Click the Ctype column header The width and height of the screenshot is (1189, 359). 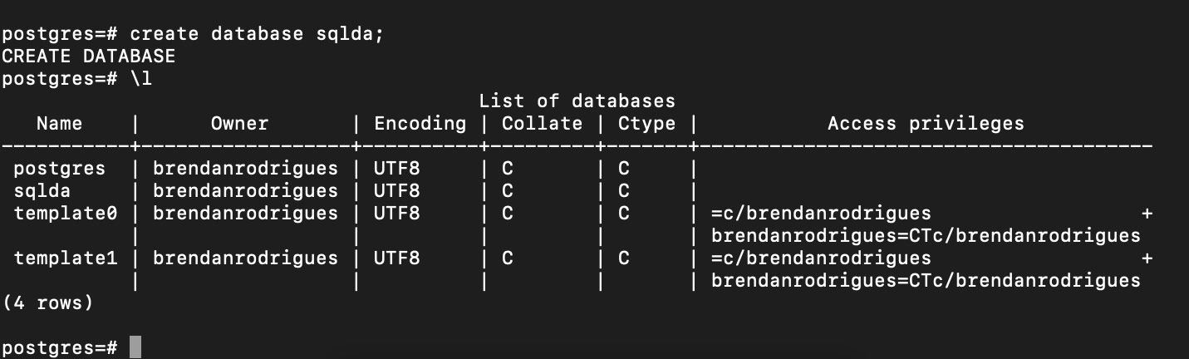[646, 124]
